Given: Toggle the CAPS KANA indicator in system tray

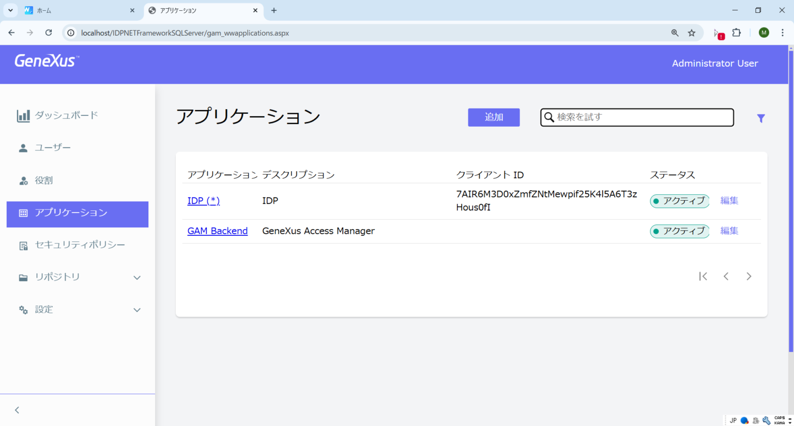Looking at the screenshot, I should (780, 420).
